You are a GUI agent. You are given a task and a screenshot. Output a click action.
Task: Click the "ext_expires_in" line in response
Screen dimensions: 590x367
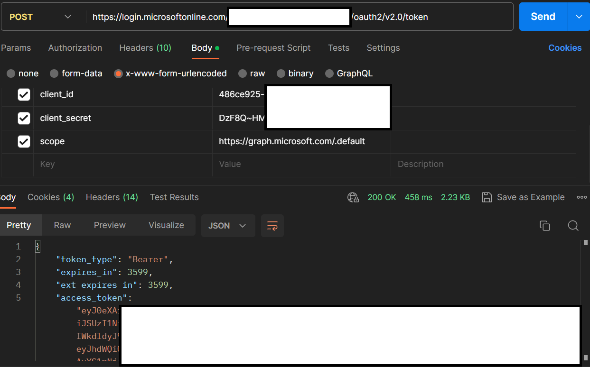(115, 285)
